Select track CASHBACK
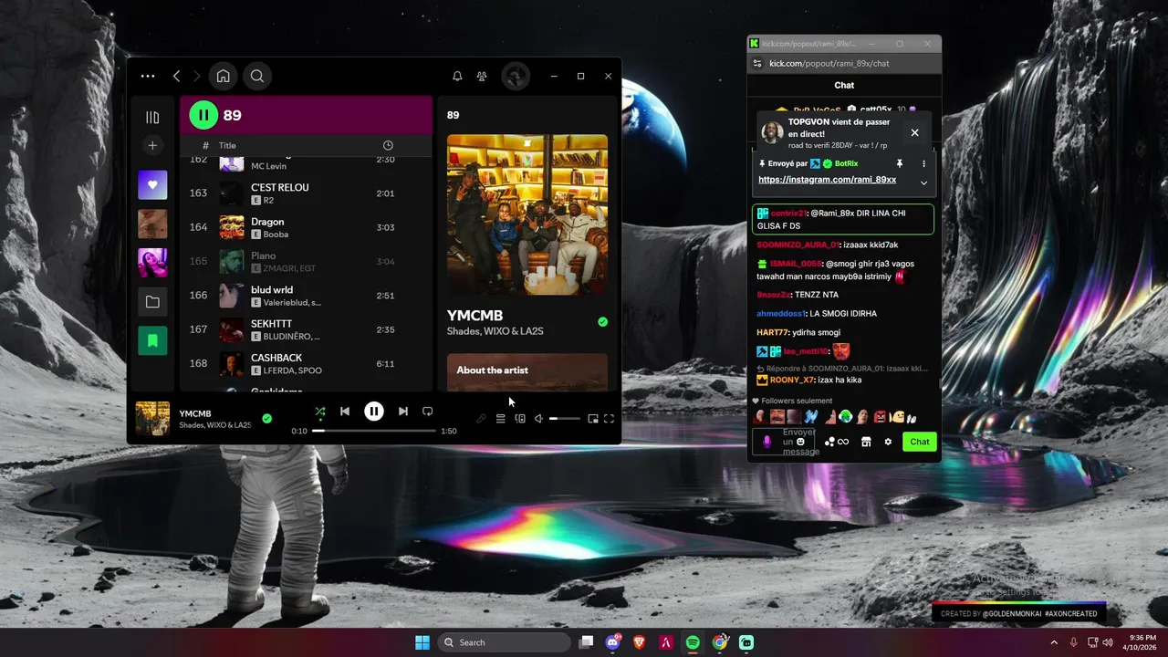Screen dimensions: 1168x657 306,363
